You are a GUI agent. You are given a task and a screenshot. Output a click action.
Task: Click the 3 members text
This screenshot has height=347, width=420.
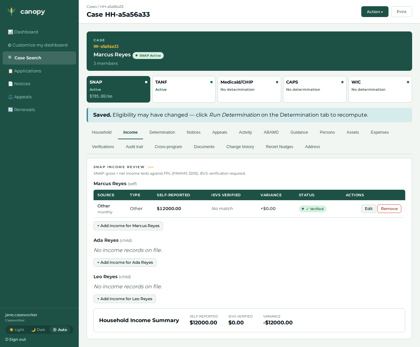coord(106,64)
